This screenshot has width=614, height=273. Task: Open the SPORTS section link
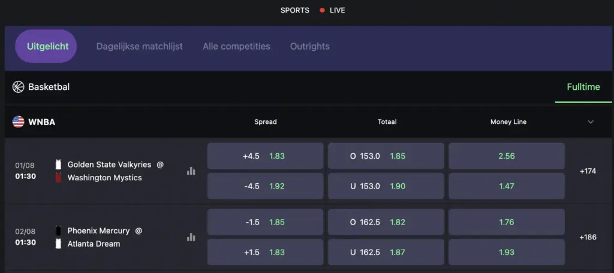click(295, 11)
